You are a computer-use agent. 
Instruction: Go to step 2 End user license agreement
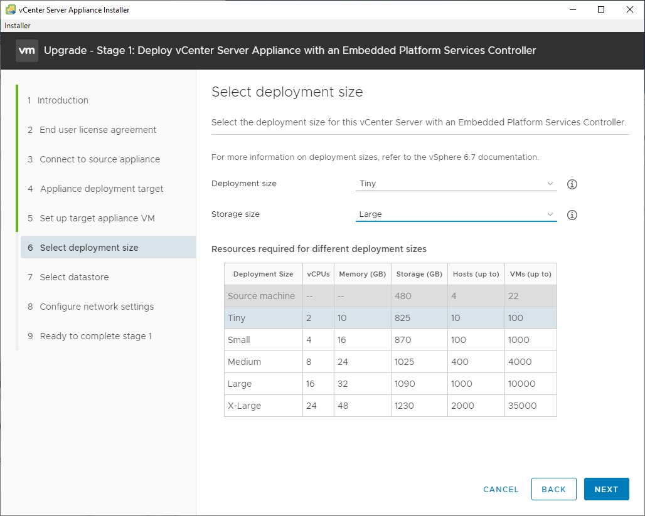pyautogui.click(x=92, y=130)
